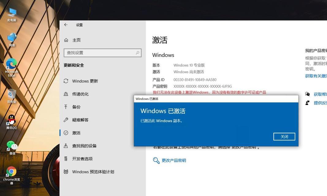The width and height of the screenshot is (327, 196).
Task: Click the 更改产品密钥 link
Action: tap(174, 160)
